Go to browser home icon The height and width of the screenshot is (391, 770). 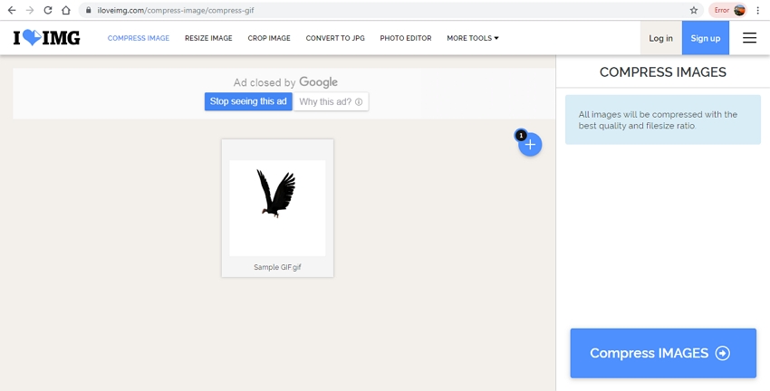(x=66, y=10)
